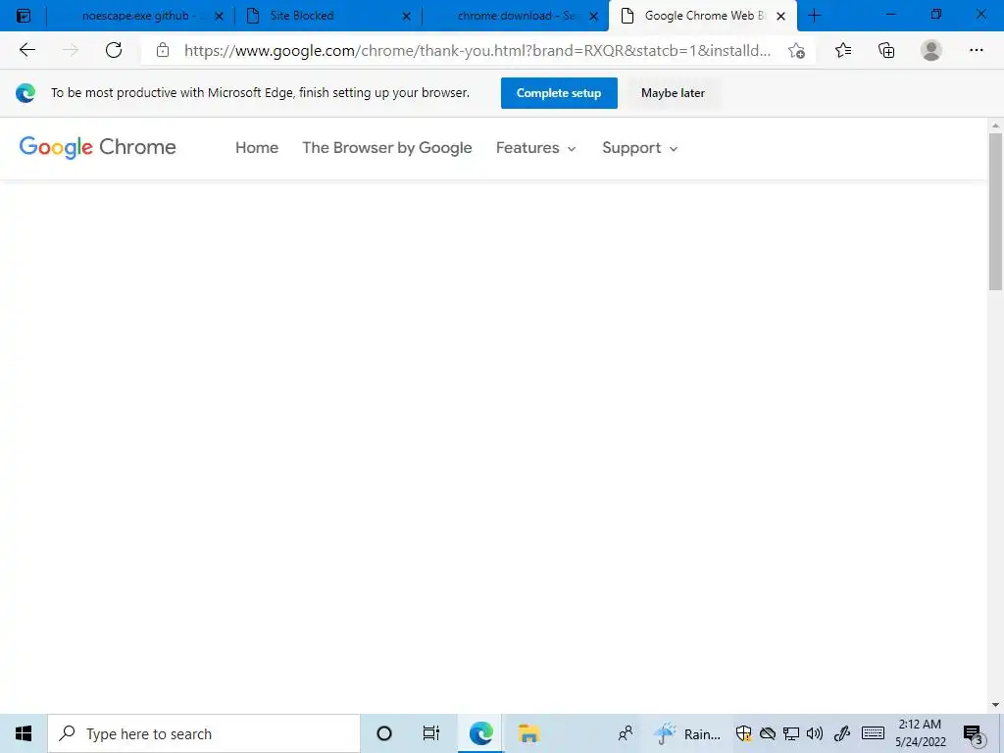This screenshot has width=1004, height=753.
Task: Open The Browser by Google page
Action: [386, 148]
